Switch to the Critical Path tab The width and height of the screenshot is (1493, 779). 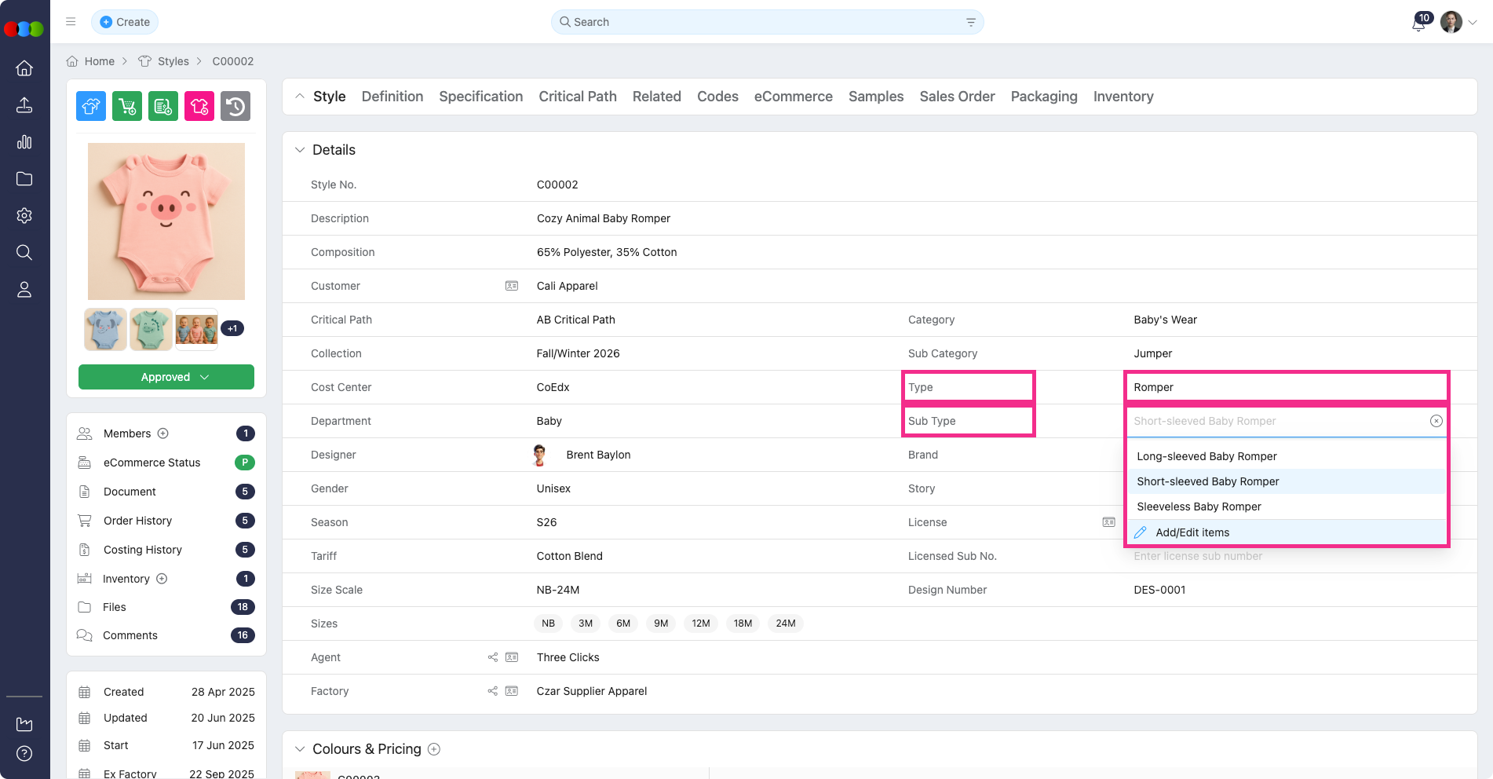(577, 97)
